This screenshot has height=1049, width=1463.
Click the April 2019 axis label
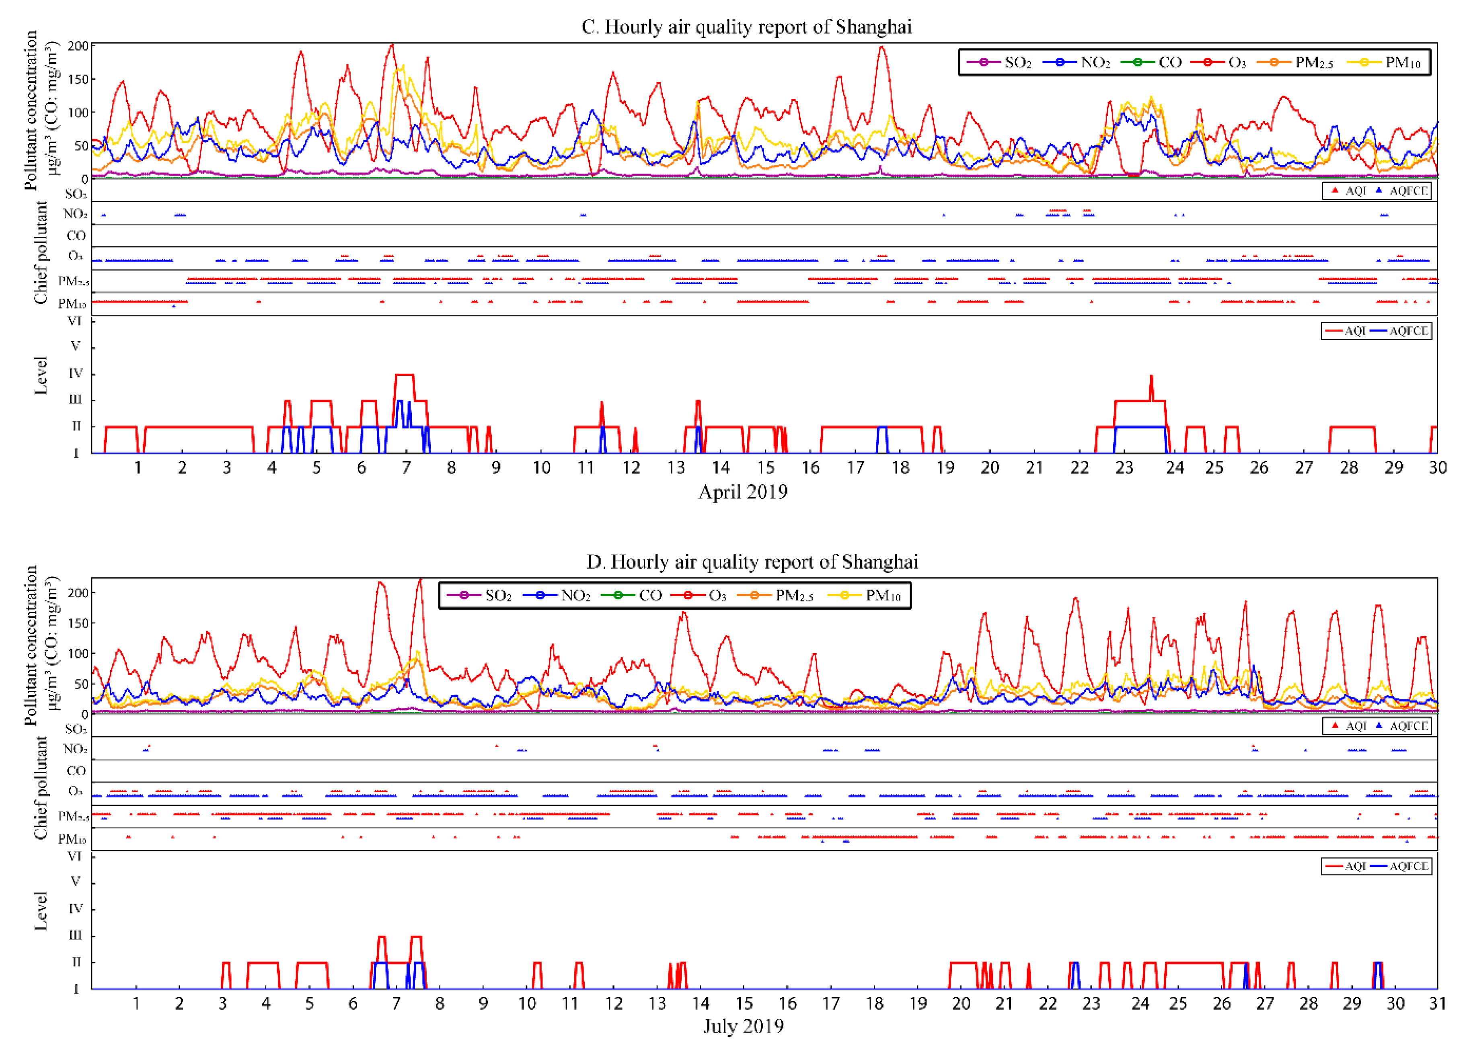pyautogui.click(x=742, y=492)
